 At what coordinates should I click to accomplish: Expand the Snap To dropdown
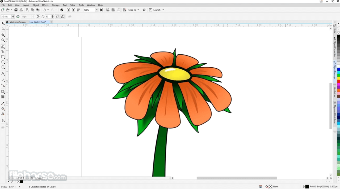pos(138,10)
